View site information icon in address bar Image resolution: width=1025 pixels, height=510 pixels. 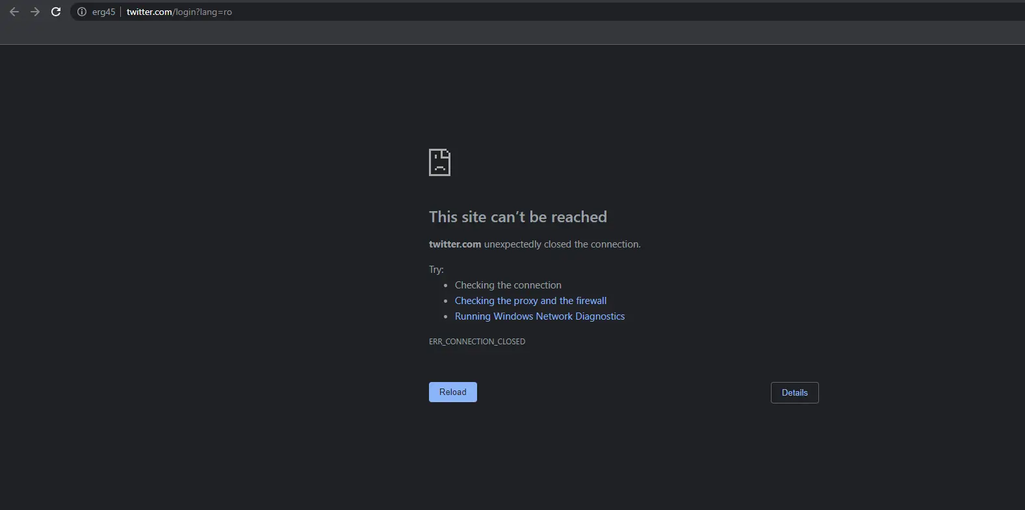(x=82, y=12)
